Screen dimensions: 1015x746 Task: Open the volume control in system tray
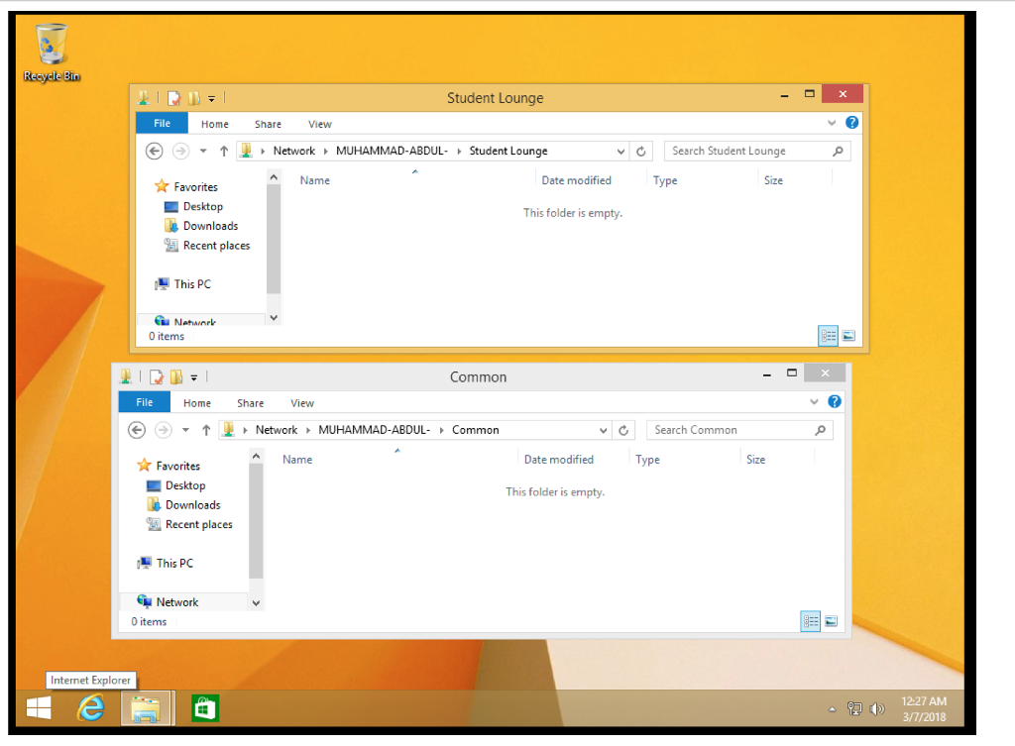pos(877,709)
